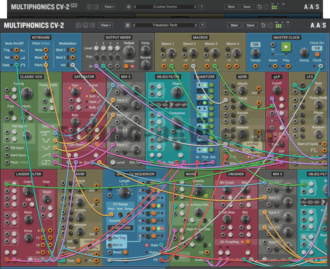
Task: Open help question mark in front window
Action: [202, 25]
